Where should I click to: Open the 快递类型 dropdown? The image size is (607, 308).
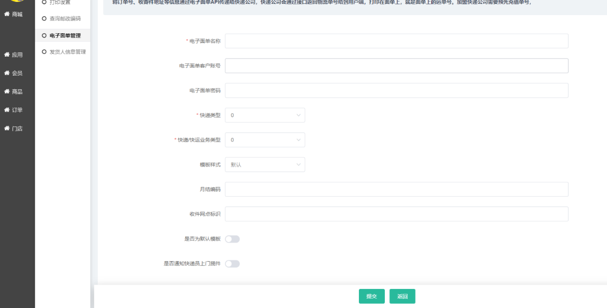point(265,115)
